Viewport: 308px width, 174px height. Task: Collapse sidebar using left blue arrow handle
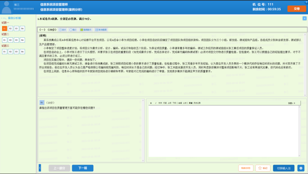39,168
